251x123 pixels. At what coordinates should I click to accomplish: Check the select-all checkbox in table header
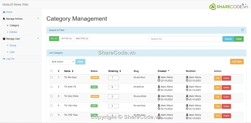pos(52,71)
